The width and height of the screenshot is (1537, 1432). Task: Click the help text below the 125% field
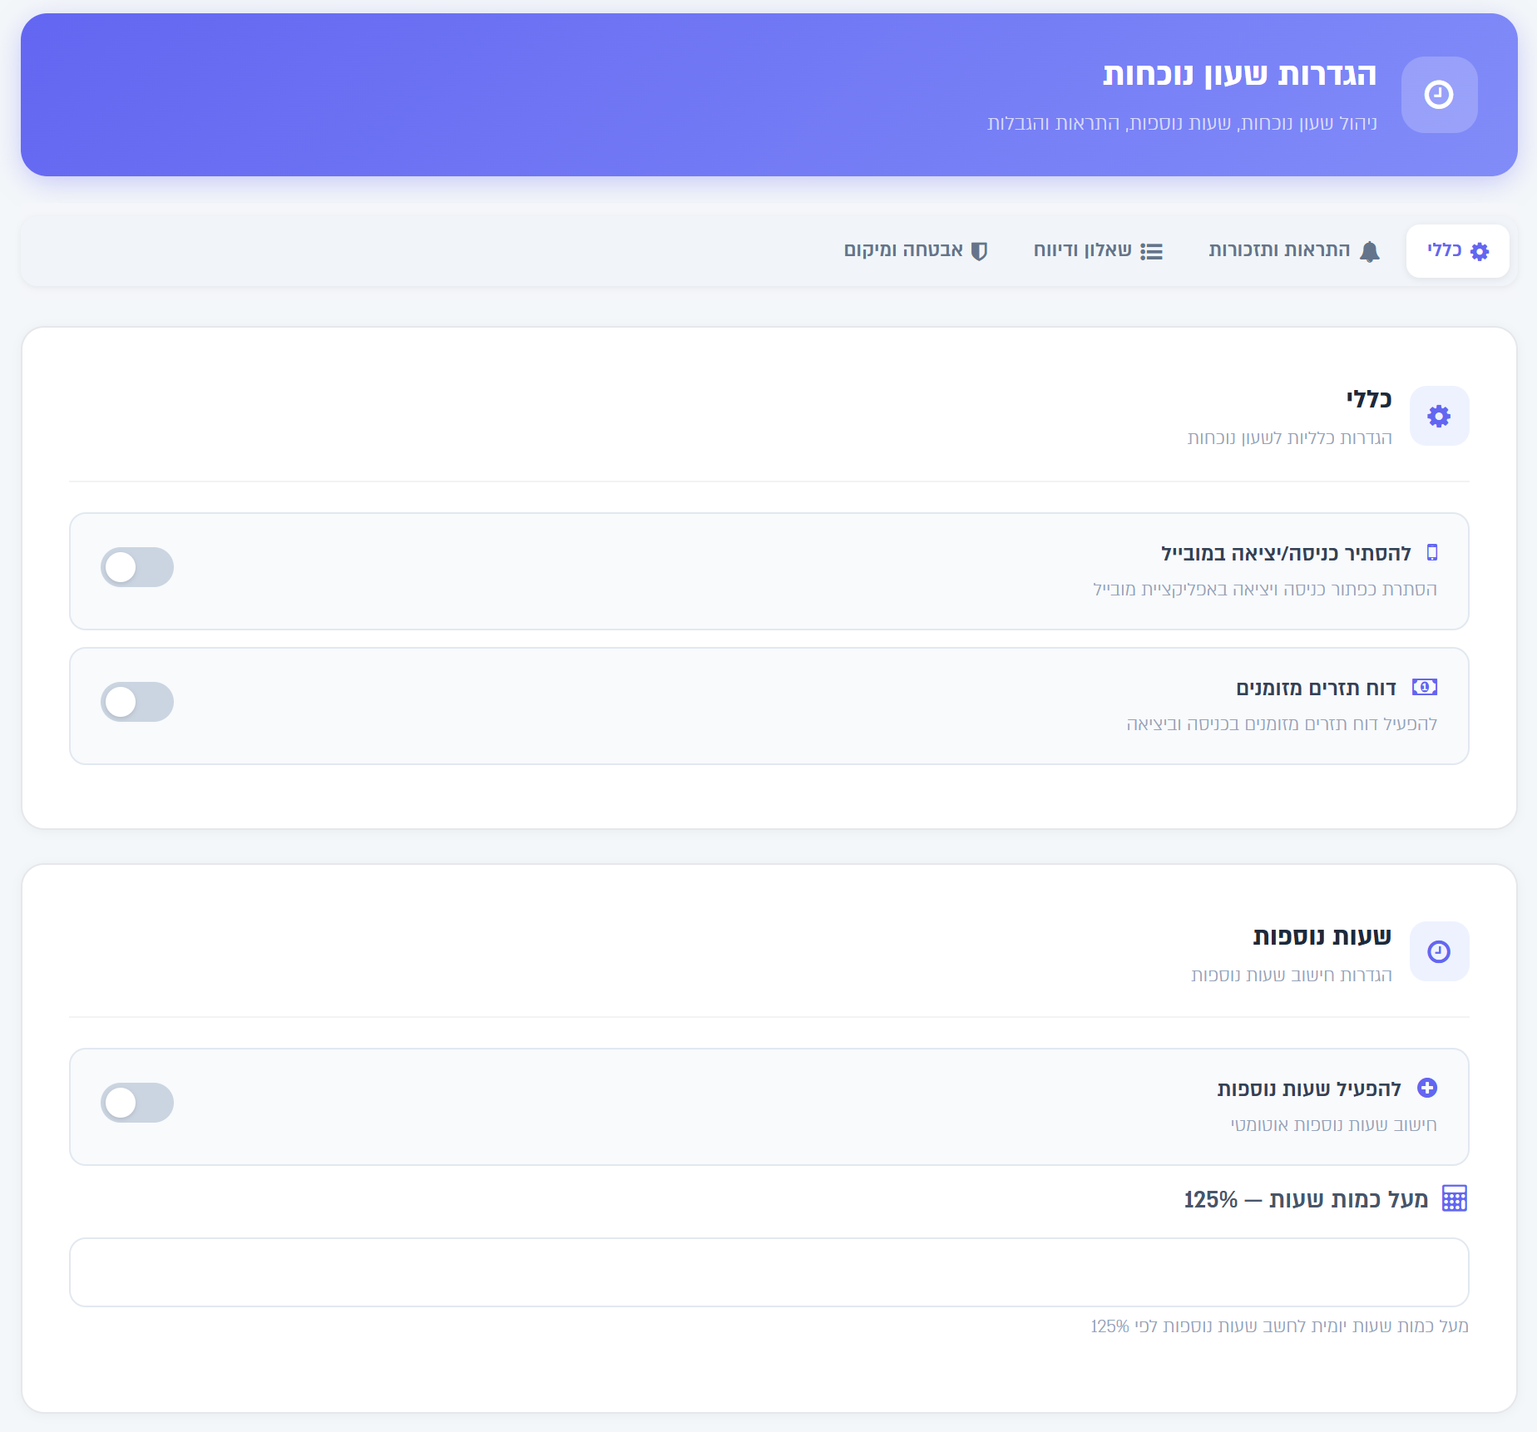[1279, 1326]
